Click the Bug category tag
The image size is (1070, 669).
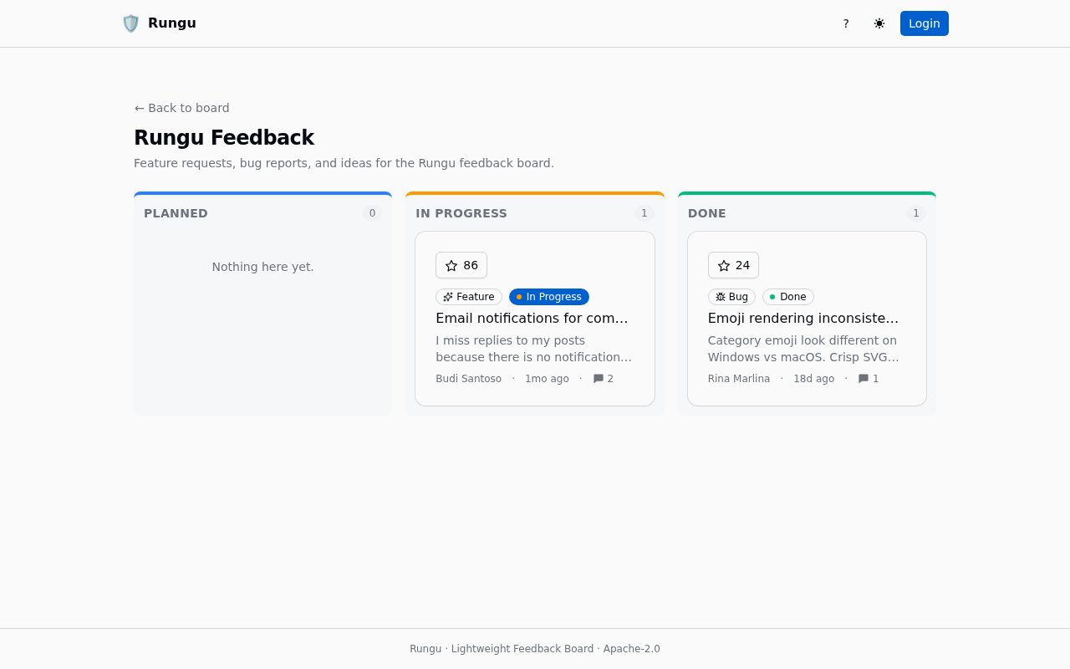pyautogui.click(x=731, y=297)
